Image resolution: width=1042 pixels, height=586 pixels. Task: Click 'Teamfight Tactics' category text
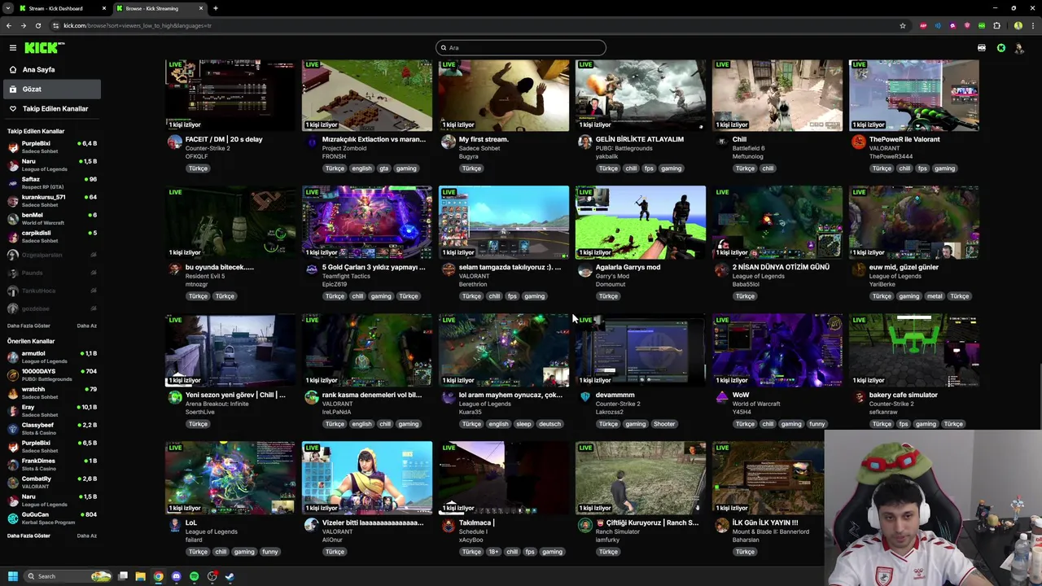[346, 276]
